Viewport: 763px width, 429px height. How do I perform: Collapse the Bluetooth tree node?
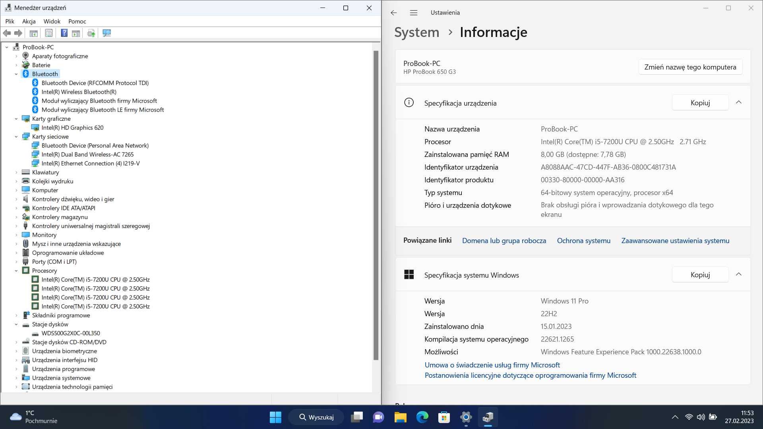coord(16,74)
